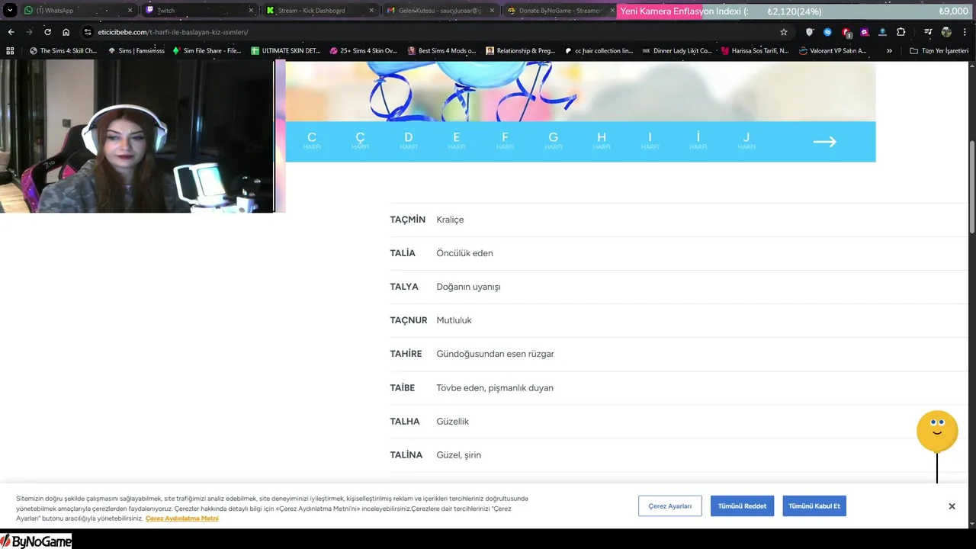Open the browser home page
Image resolution: width=976 pixels, height=549 pixels.
pyautogui.click(x=66, y=32)
